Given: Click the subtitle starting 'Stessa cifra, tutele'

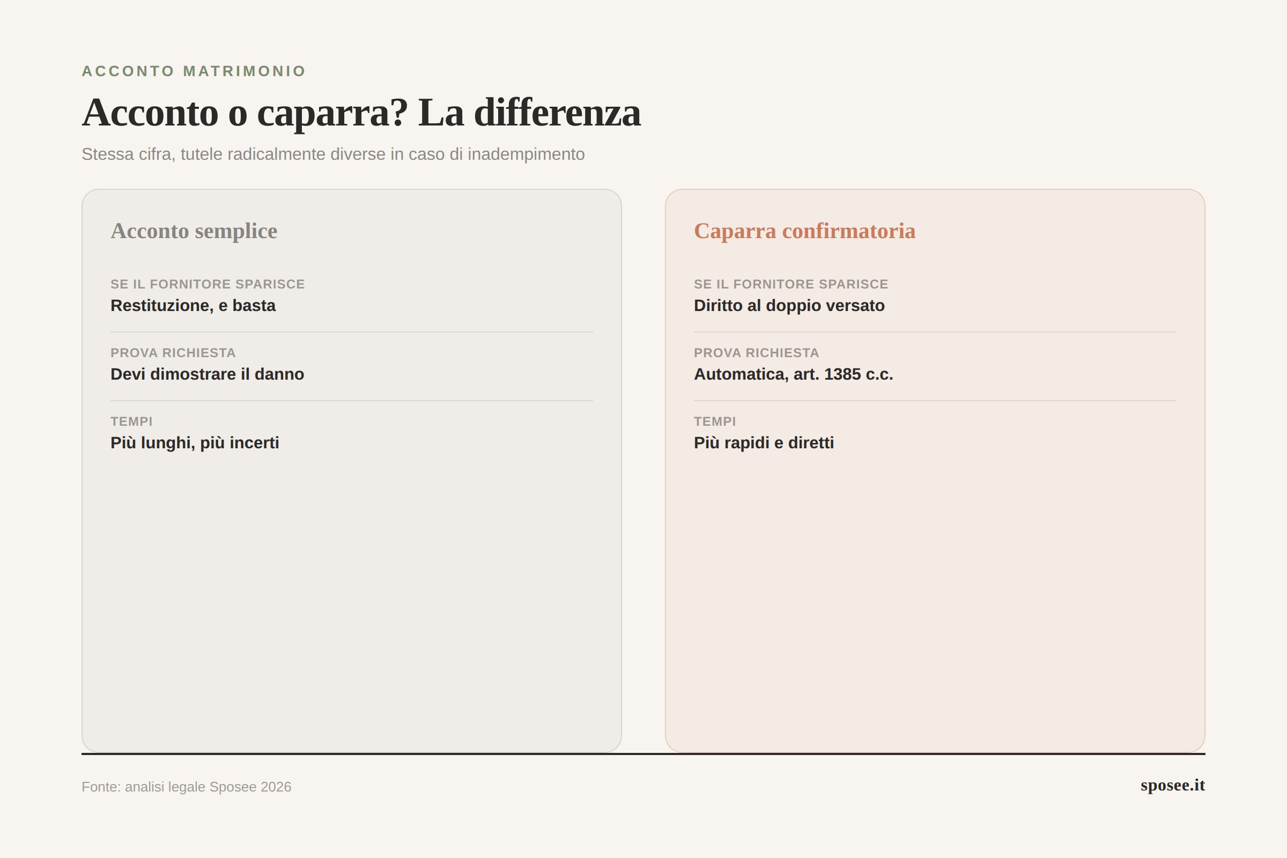Looking at the screenshot, I should click(333, 154).
